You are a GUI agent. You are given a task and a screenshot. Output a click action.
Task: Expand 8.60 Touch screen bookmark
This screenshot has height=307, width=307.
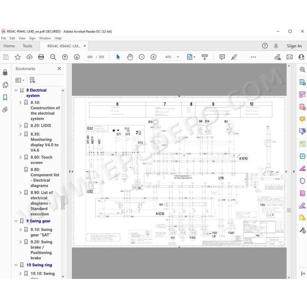pyautogui.click(x=20, y=157)
